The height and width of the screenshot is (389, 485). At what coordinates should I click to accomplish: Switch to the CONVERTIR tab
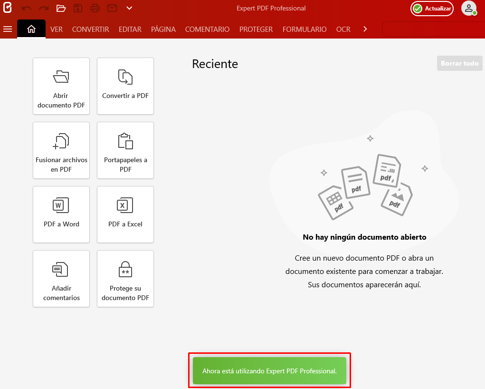click(x=91, y=29)
